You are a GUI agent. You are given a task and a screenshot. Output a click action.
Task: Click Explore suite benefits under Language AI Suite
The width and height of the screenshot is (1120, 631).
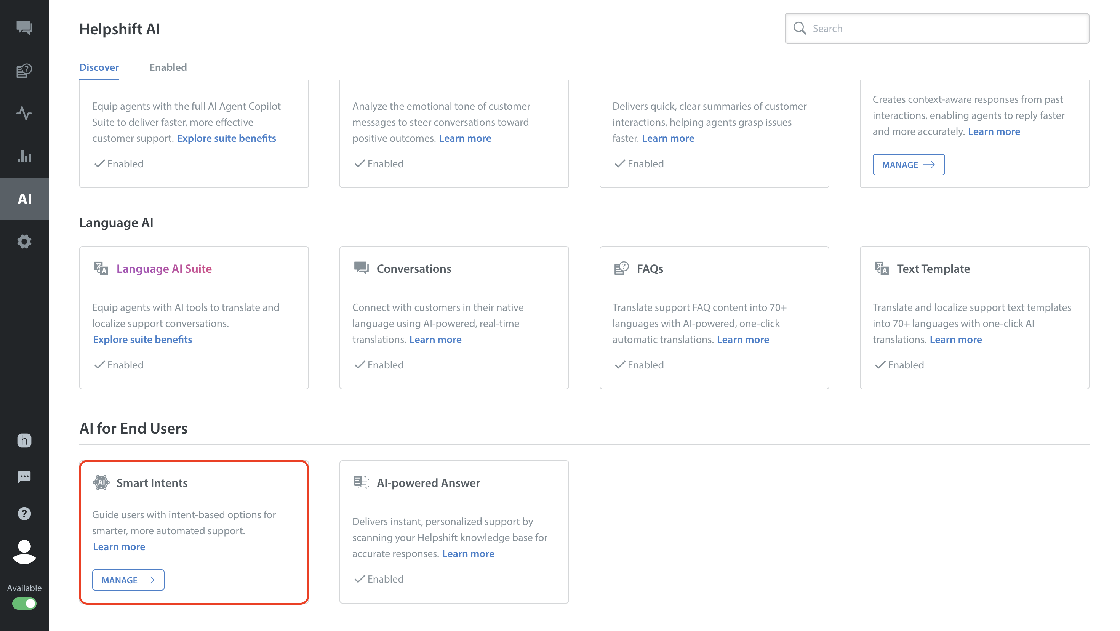142,339
